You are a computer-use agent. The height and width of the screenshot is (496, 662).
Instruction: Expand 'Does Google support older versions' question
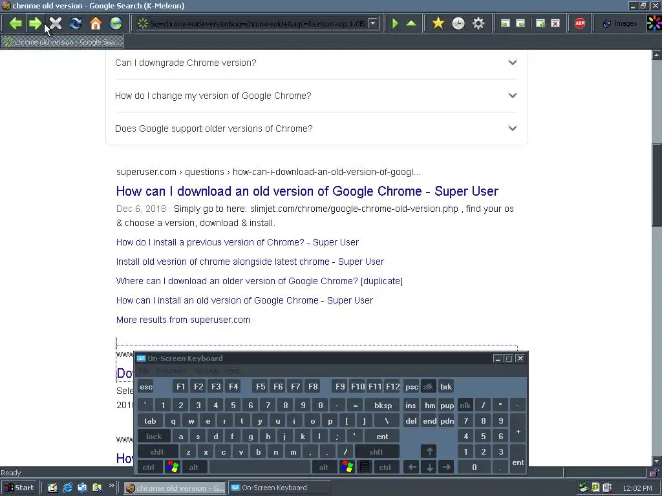[x=316, y=129]
